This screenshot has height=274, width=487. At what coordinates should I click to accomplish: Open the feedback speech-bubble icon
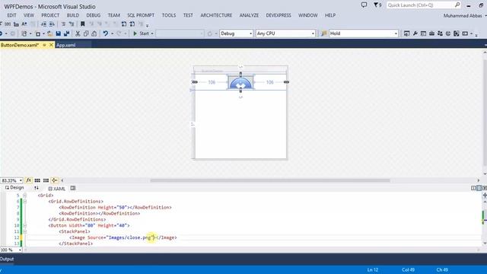pos(364,5)
